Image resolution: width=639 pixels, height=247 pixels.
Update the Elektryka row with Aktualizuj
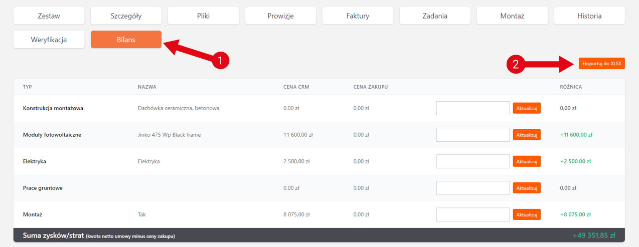[527, 161]
